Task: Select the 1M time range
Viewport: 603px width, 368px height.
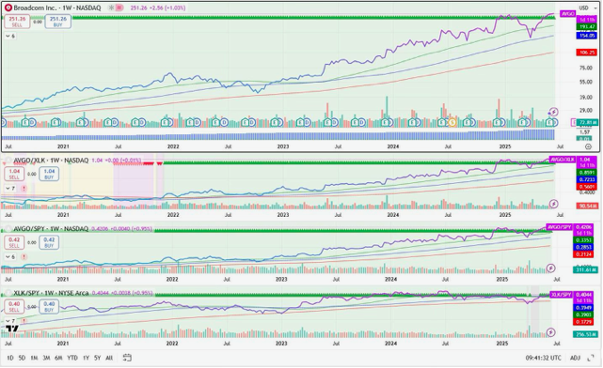Action: point(34,358)
